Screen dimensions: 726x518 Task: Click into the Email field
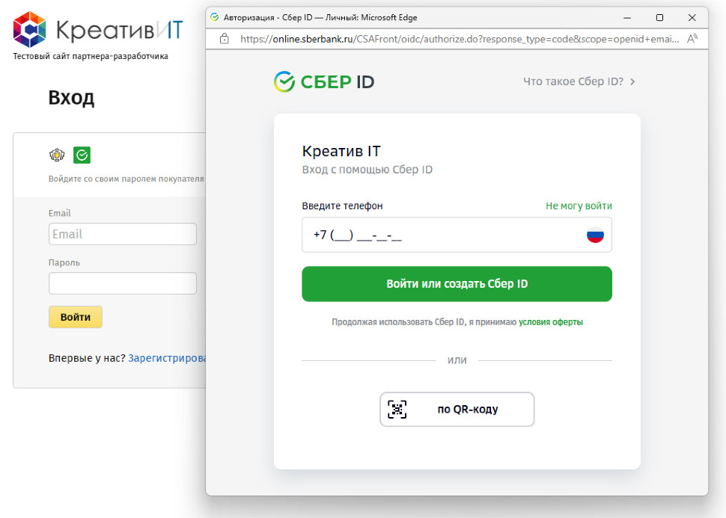[x=122, y=234]
